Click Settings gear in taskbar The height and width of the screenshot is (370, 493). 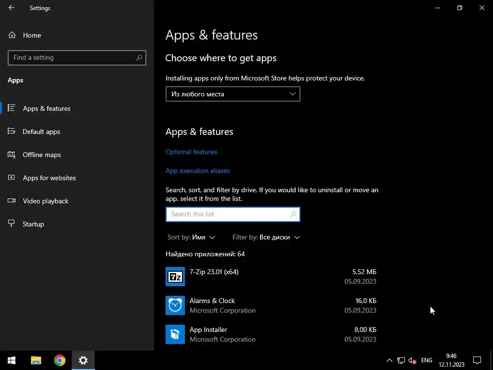(x=83, y=360)
